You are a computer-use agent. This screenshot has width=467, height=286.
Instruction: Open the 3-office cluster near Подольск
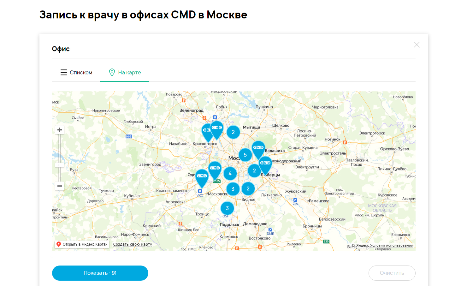click(x=227, y=208)
